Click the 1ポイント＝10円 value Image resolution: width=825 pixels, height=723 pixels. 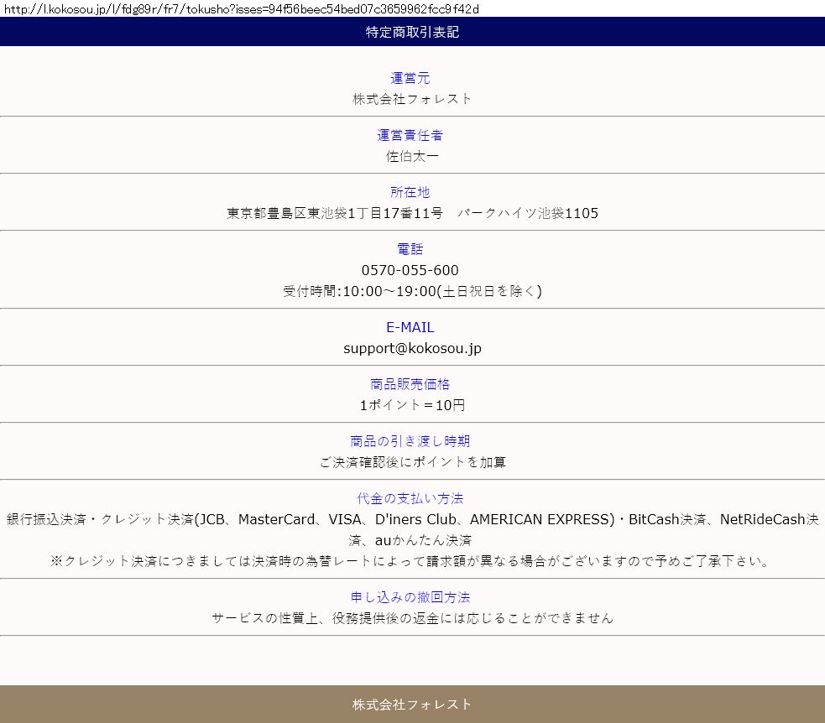click(412, 405)
